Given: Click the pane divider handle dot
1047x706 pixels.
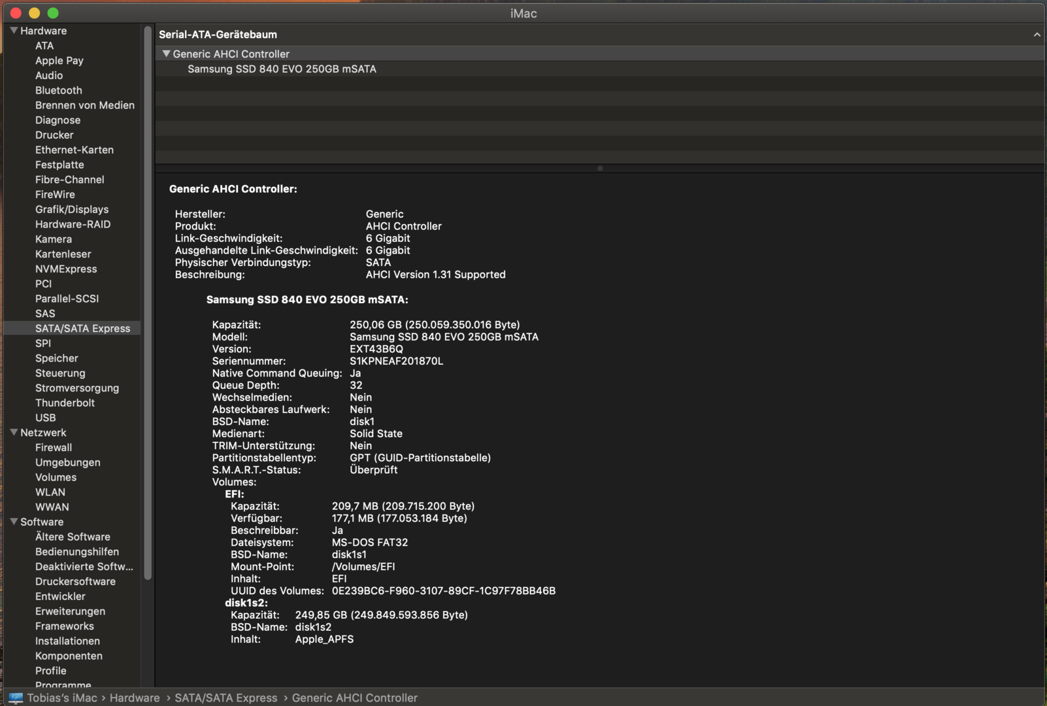Looking at the screenshot, I should click(x=600, y=168).
